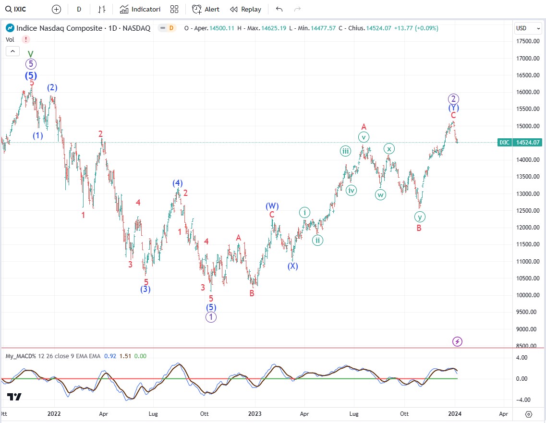Select the green circled ii wave label
The height and width of the screenshot is (423, 546).
point(317,240)
